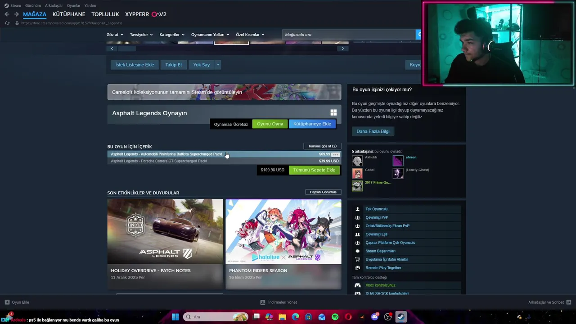Click the Xbox controller icon
This screenshot has height=324, width=576.
click(358, 285)
